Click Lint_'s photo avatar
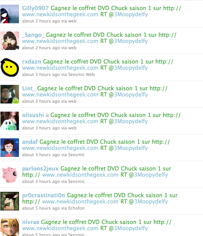Viewport: 203px width, 236px height. 10,94
